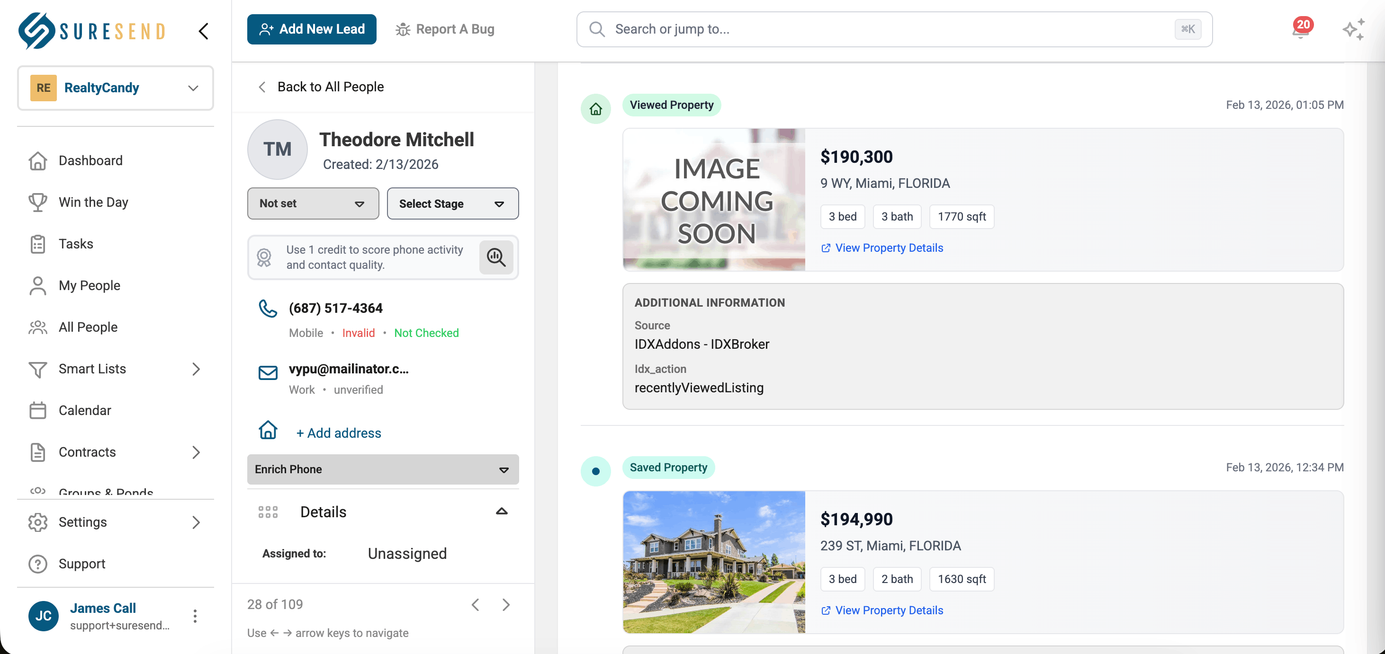Open the Not set status dropdown
Image resolution: width=1385 pixels, height=654 pixels.
[x=313, y=203]
